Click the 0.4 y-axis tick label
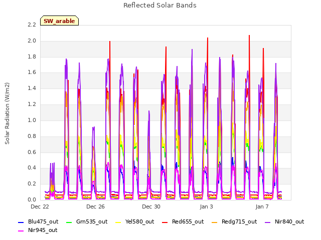 pyautogui.click(x=32, y=168)
